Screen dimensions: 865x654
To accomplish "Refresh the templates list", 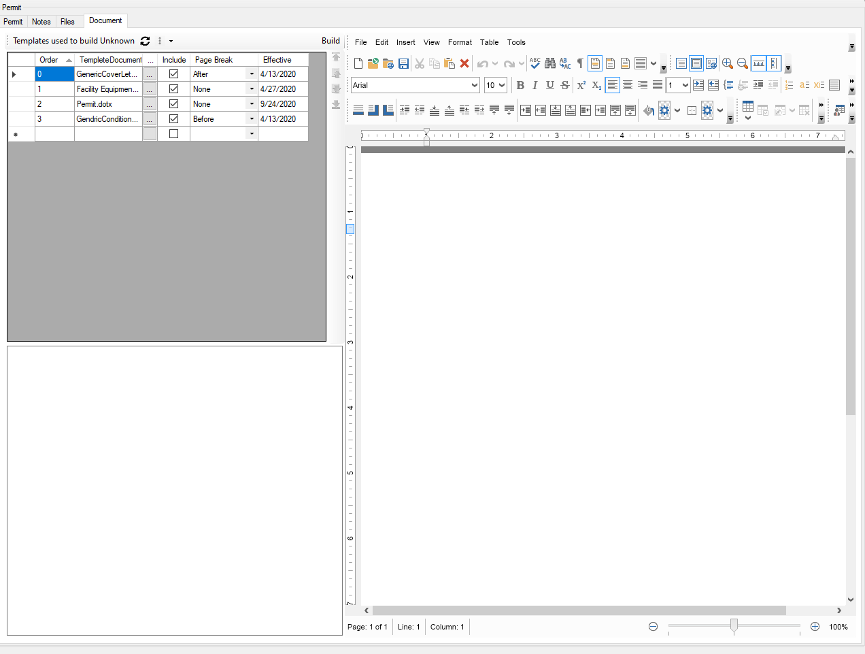I will (145, 41).
